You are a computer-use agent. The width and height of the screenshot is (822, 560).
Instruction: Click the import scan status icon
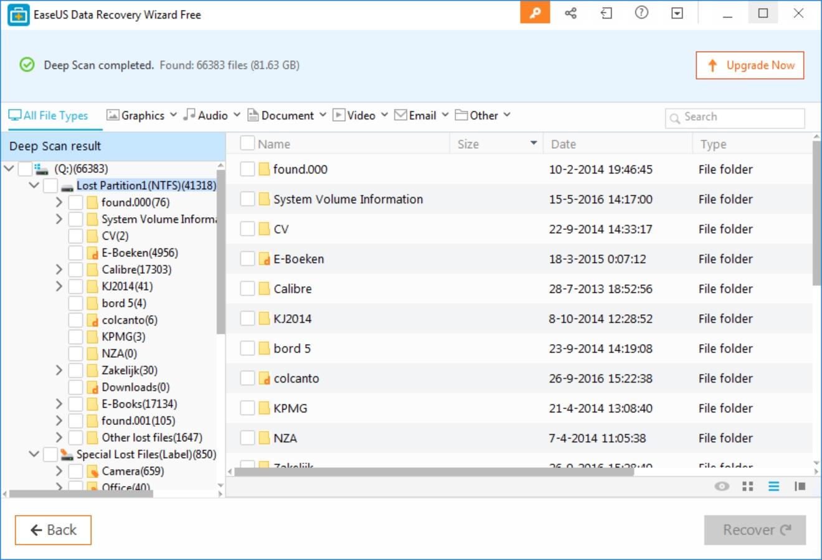click(606, 13)
